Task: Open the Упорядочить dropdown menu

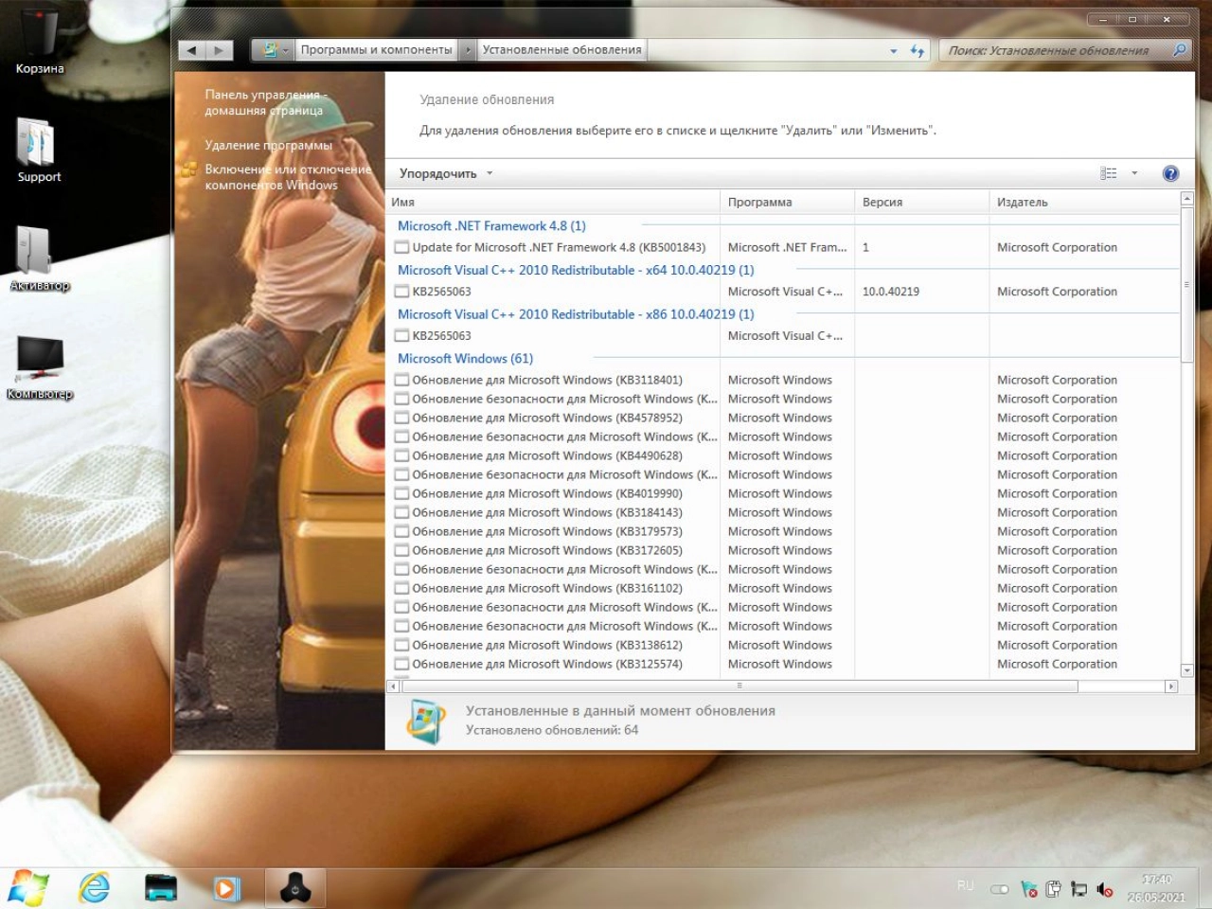Action: pyautogui.click(x=446, y=173)
